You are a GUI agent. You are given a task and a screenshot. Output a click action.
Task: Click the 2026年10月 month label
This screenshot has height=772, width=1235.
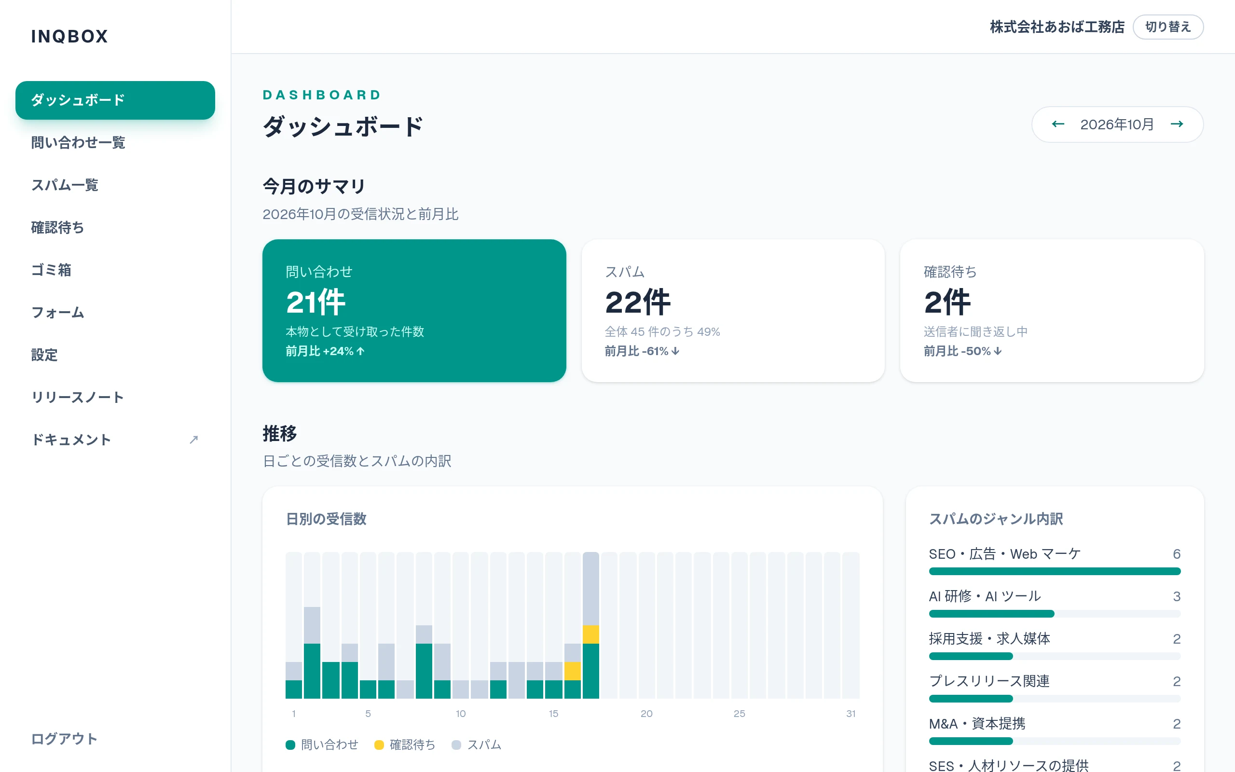point(1117,124)
